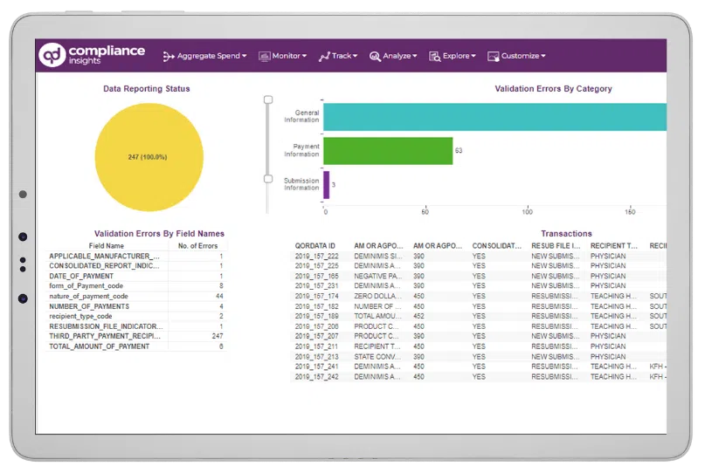Click the Aggregate Spend menu icon

pos(168,56)
